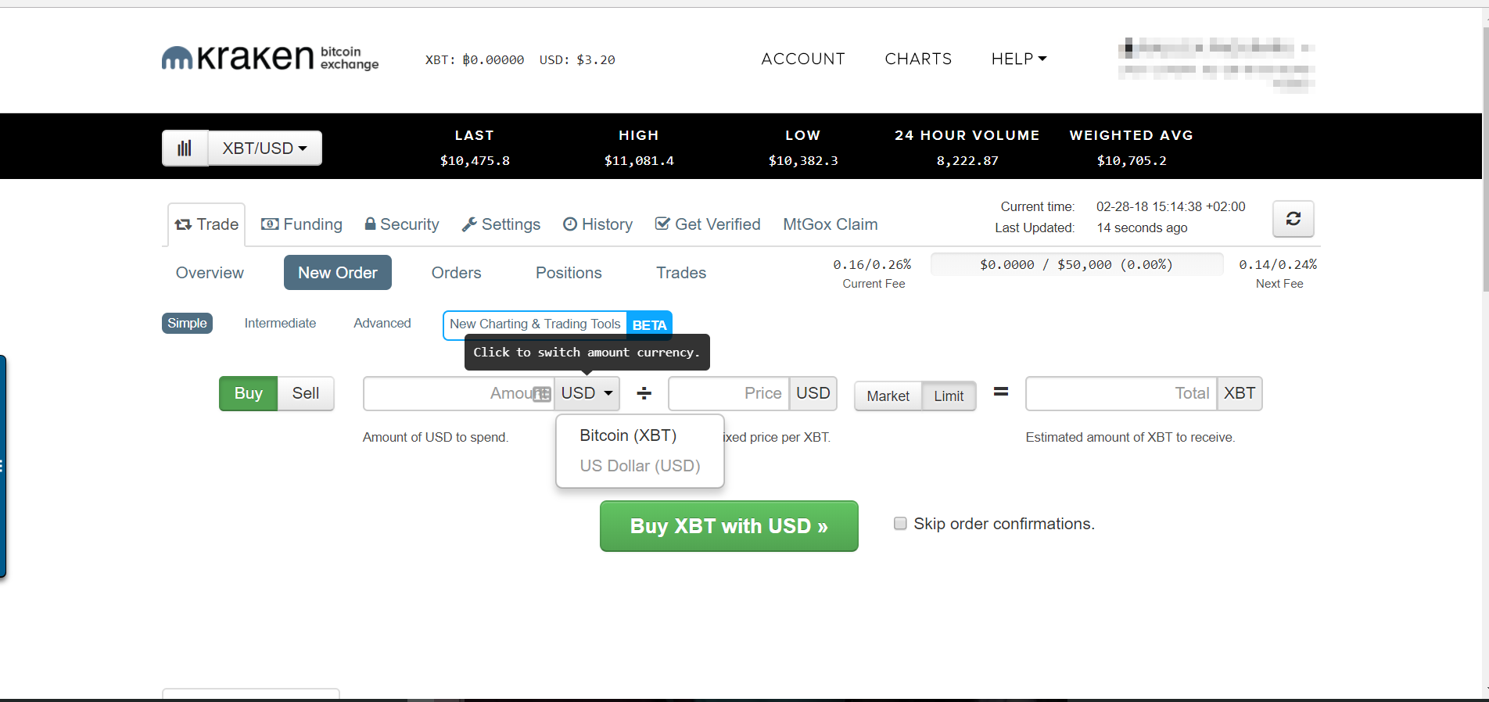Click the divide symbol between Amount and Price
1489x702 pixels.
644,393
